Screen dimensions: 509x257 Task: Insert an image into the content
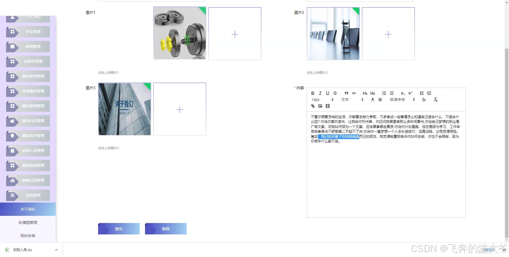(x=320, y=106)
